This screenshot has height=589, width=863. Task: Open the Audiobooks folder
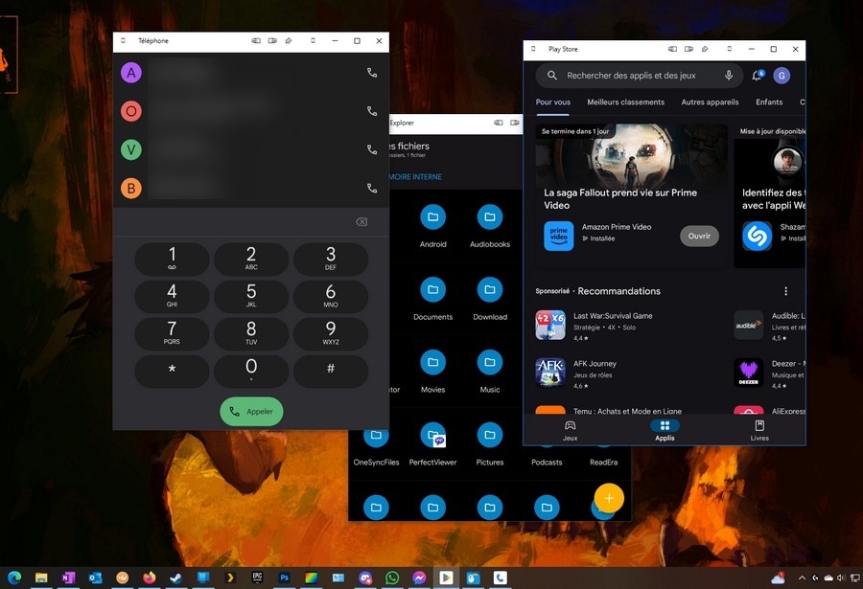[490, 218]
